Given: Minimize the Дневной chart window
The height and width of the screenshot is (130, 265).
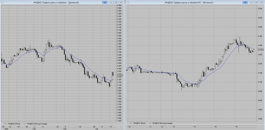Looking at the screenshot, I should [111, 3].
